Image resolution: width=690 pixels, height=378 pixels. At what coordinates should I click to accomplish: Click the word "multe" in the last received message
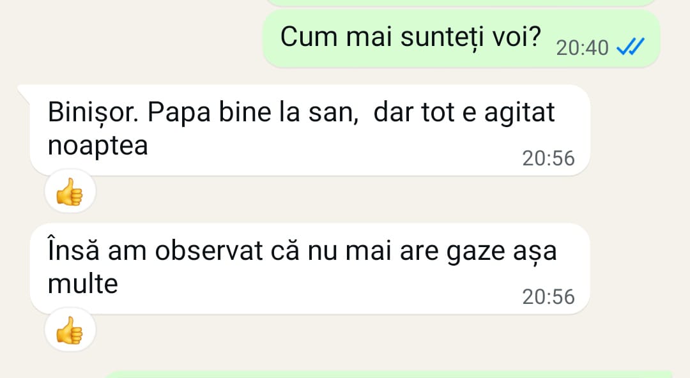point(83,283)
